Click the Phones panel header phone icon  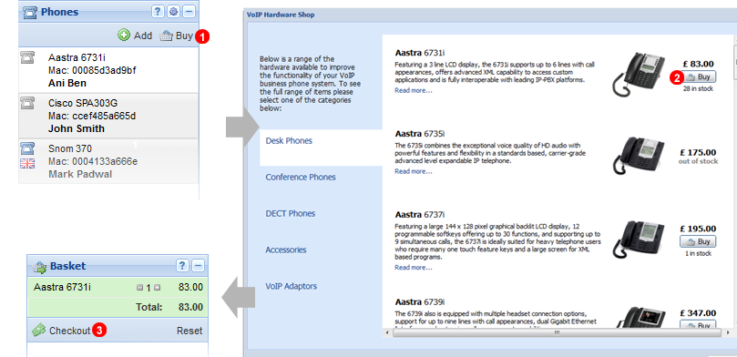(30, 12)
